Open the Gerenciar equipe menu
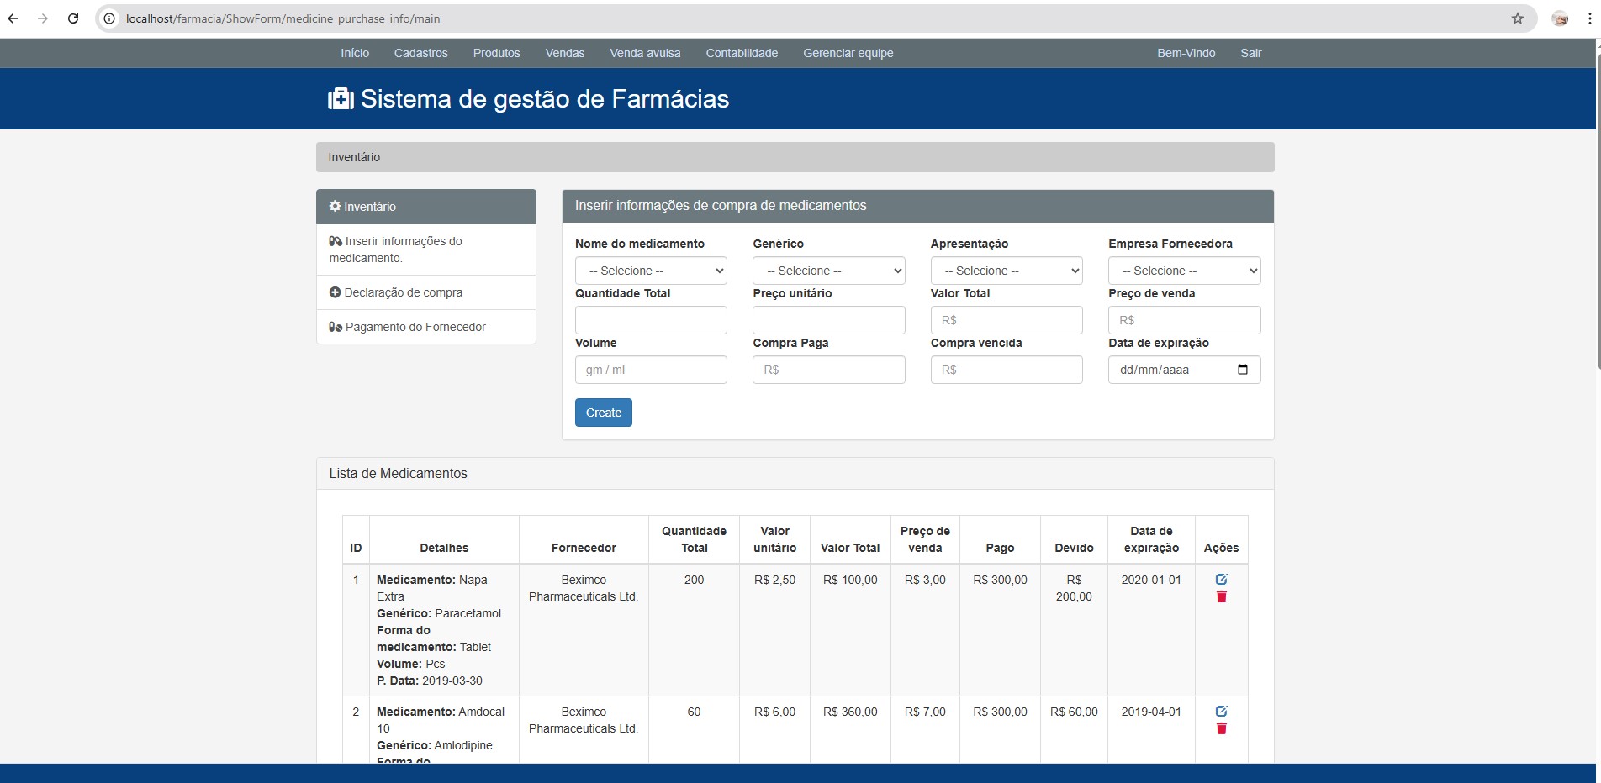 pos(848,52)
